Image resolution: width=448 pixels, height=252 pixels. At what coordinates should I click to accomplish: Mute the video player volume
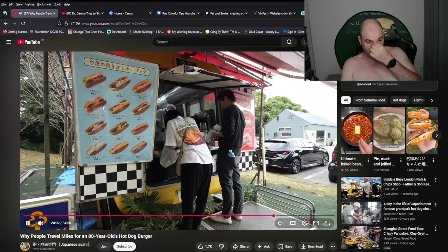point(40,223)
